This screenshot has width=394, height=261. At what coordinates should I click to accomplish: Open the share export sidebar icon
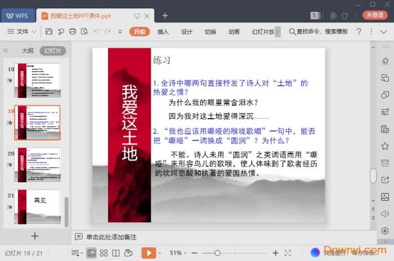(x=385, y=179)
